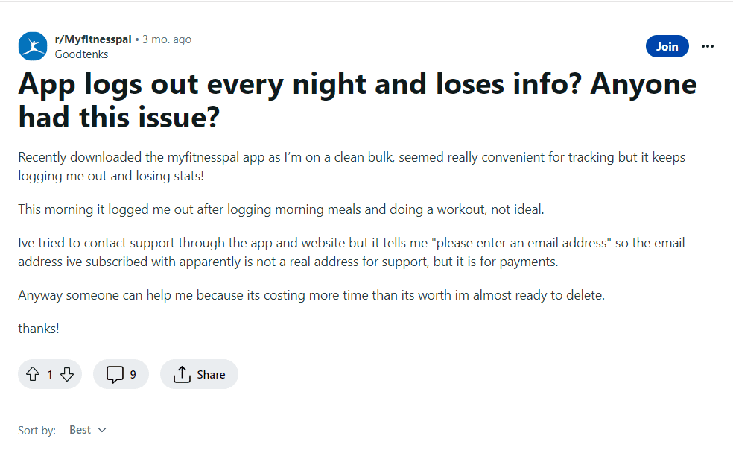Screen dimensions: 733x462
Task: Click the r/Myfitnesspal community avatar
Action: (x=32, y=46)
